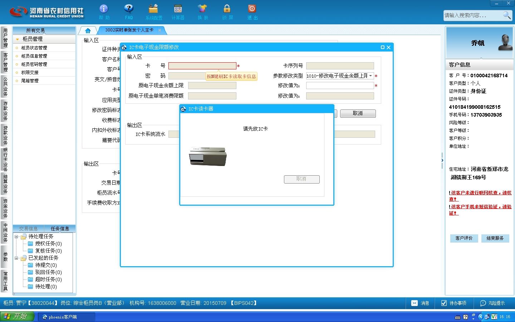This screenshot has width=515, height=322.
Task: Open 系统配置 system settings
Action: (x=154, y=11)
